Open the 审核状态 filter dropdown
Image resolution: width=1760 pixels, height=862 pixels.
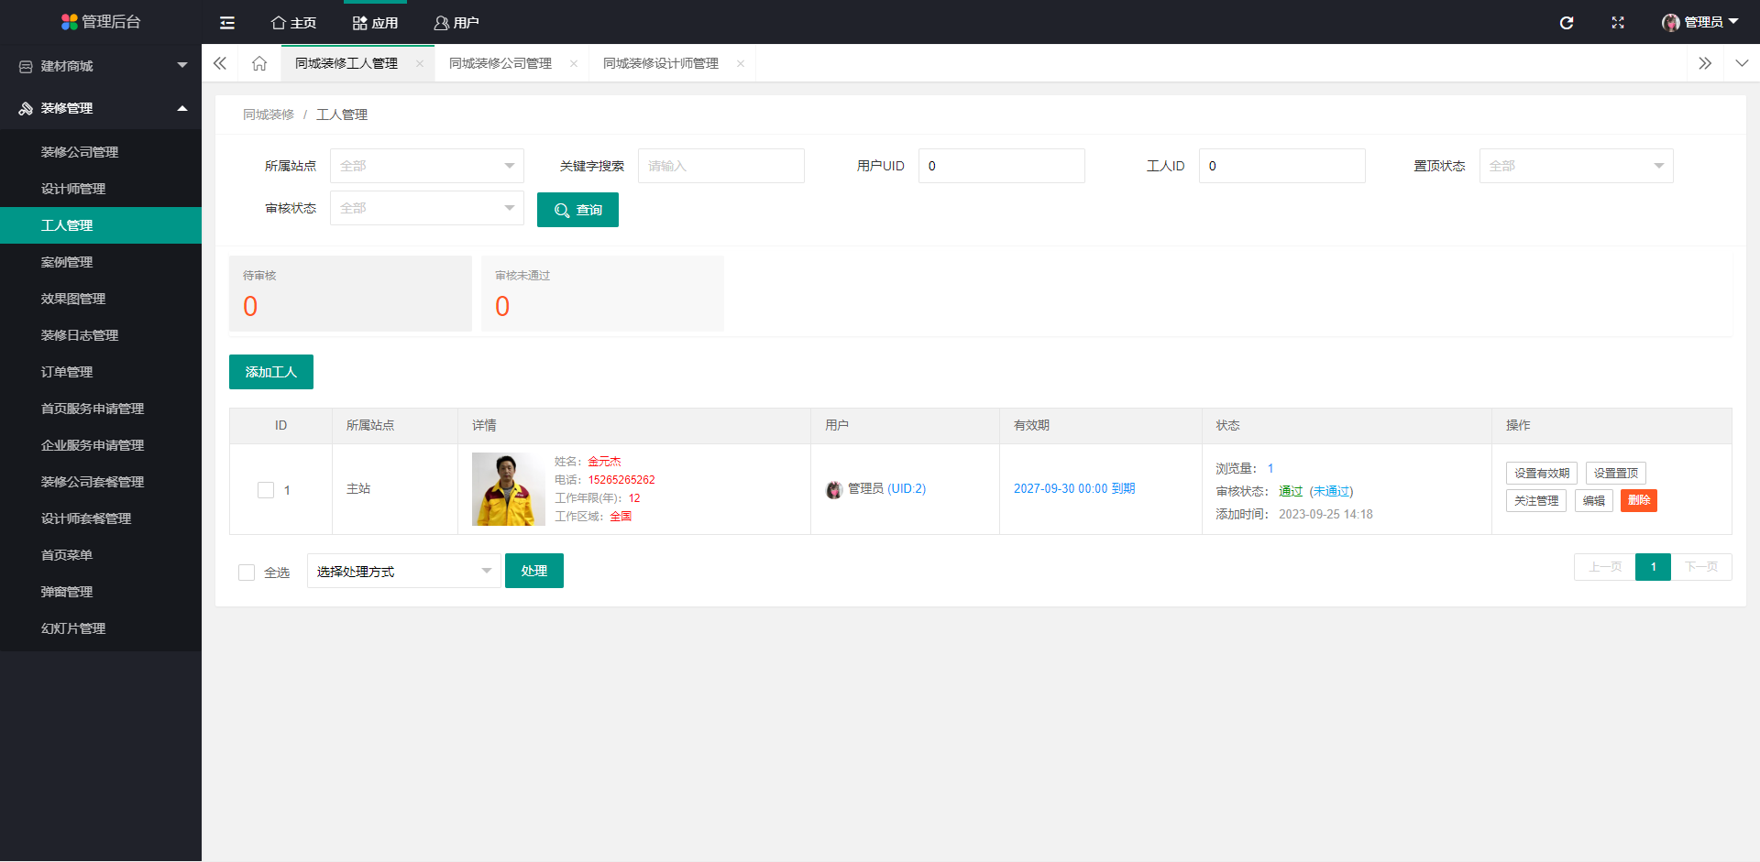pyautogui.click(x=427, y=208)
